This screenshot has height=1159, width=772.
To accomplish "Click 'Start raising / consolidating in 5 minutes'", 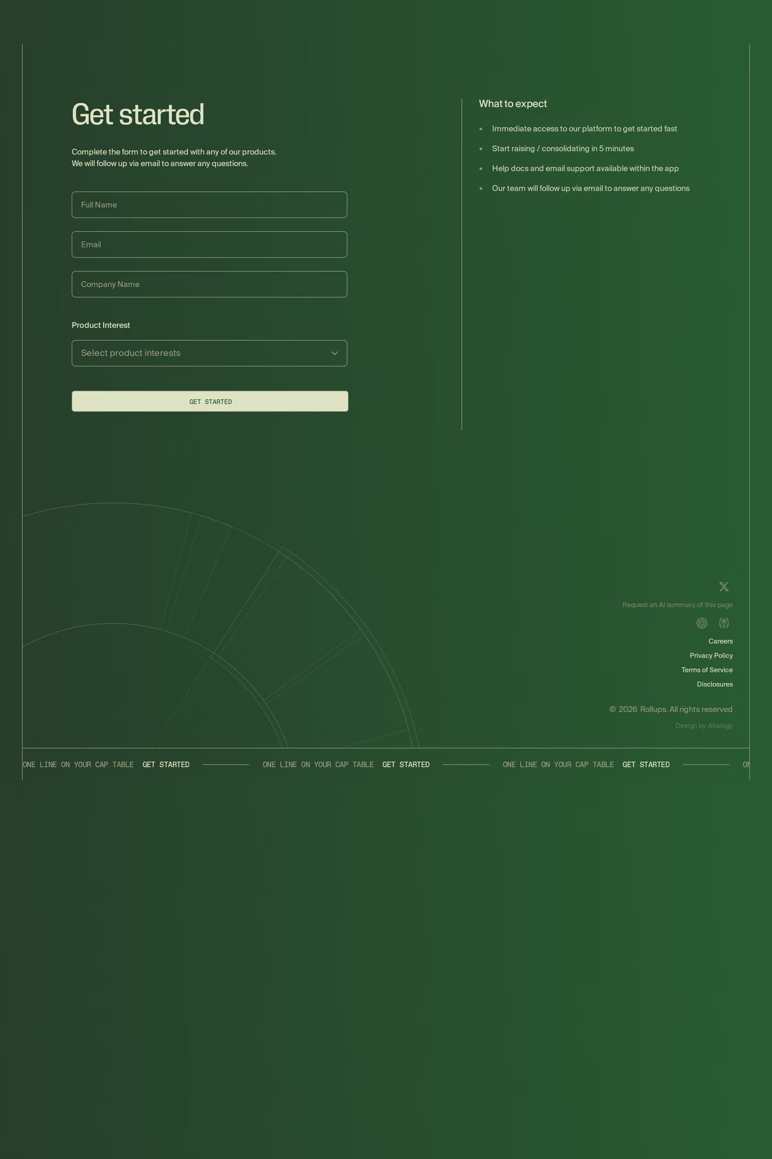I will (563, 148).
